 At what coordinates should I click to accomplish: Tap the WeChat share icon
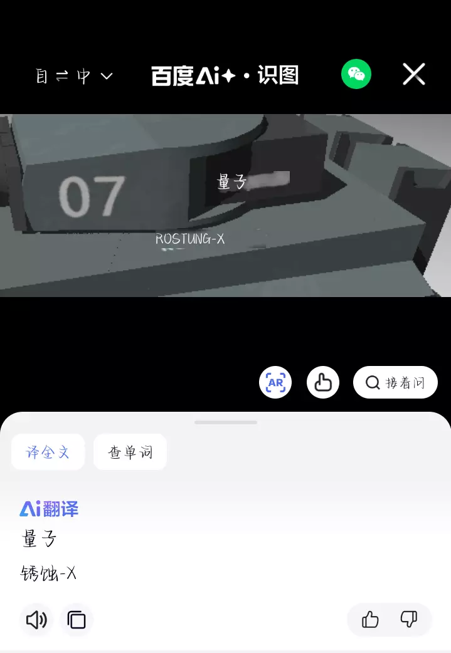(x=356, y=75)
